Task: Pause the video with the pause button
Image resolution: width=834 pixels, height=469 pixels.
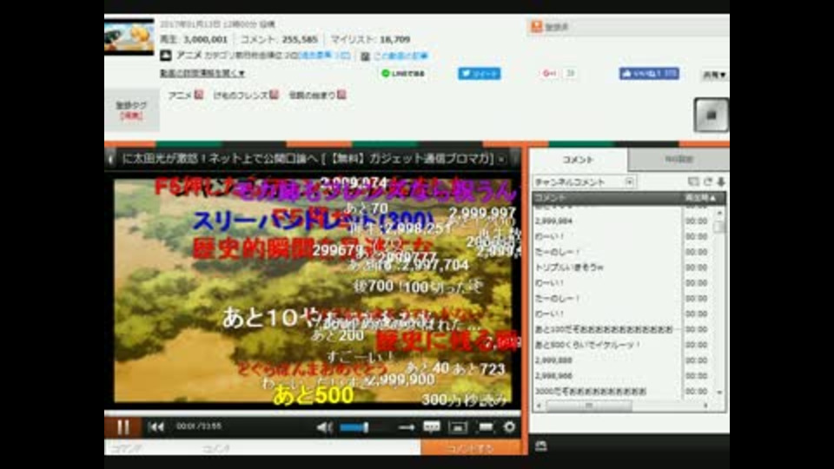Action: 122,427
